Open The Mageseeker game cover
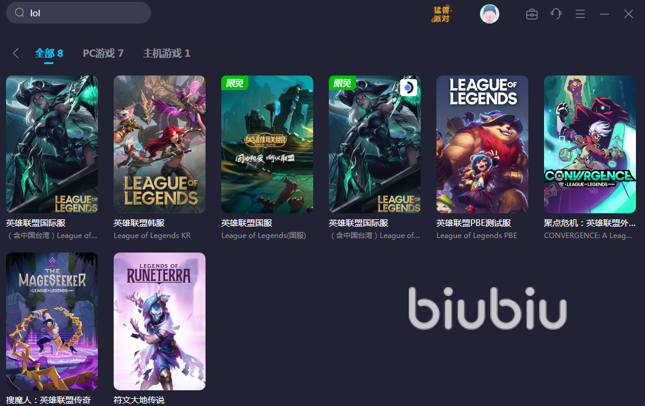645x406 pixels. 52,321
